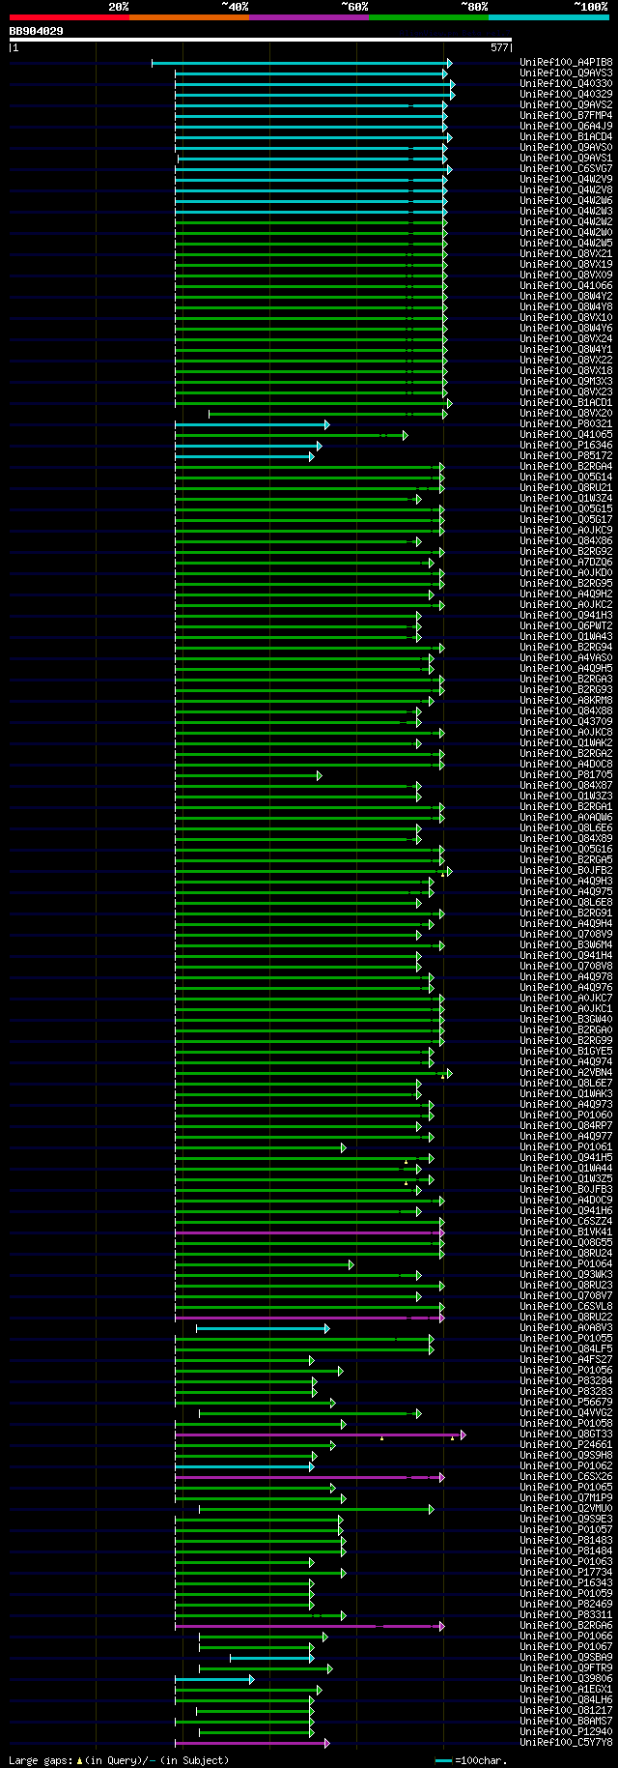Click the cyan =100char. scale bar
The width and height of the screenshot is (618, 1768).
click(443, 1760)
